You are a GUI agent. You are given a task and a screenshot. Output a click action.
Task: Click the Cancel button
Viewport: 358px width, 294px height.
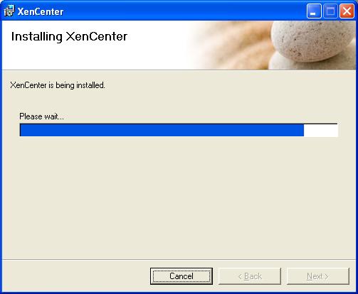[x=181, y=276]
